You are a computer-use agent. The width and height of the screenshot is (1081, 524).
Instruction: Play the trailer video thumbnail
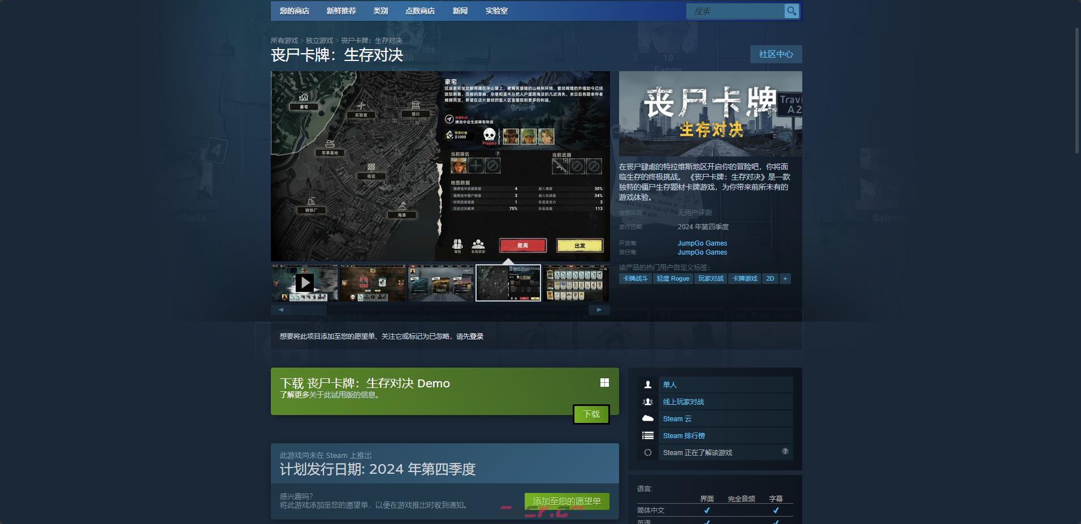point(305,283)
